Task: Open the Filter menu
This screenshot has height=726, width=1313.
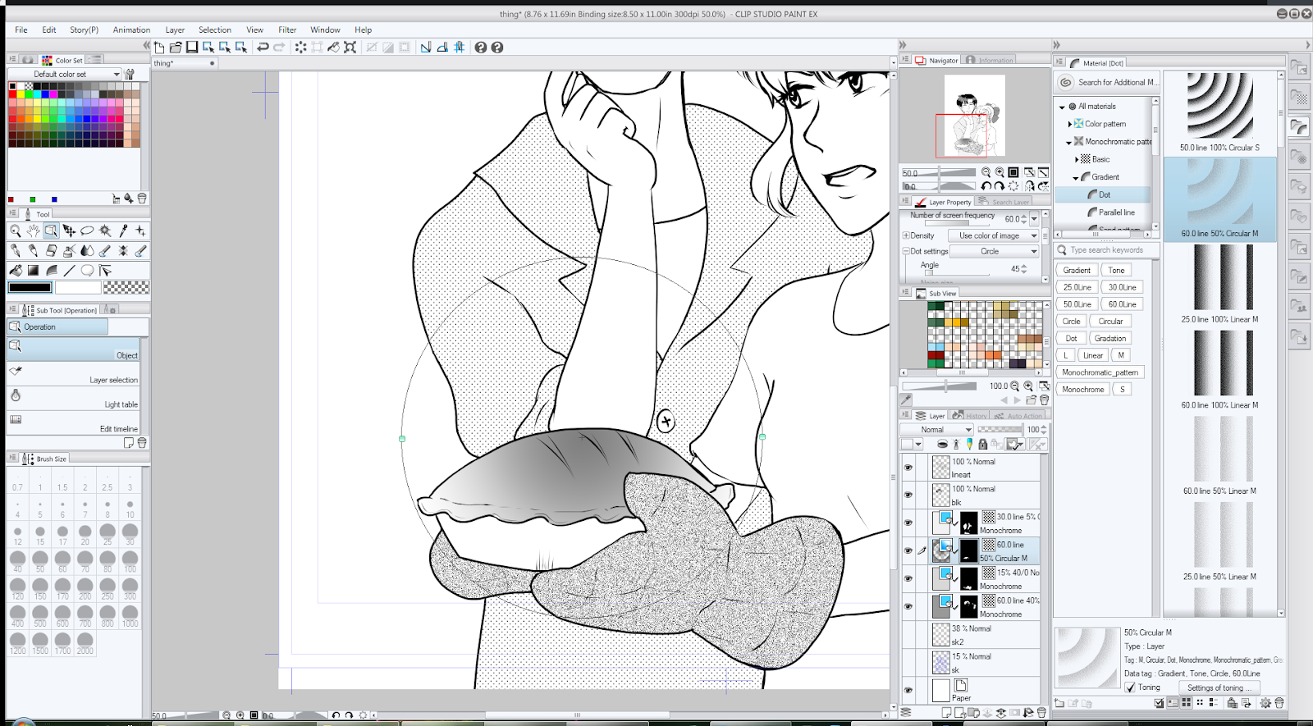Action: [x=287, y=30]
